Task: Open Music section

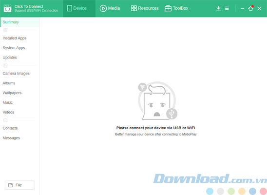Action: (x=7, y=102)
